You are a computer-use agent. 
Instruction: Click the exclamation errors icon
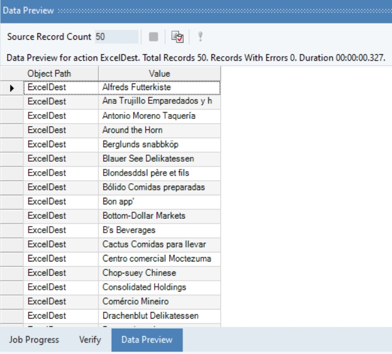tap(201, 37)
